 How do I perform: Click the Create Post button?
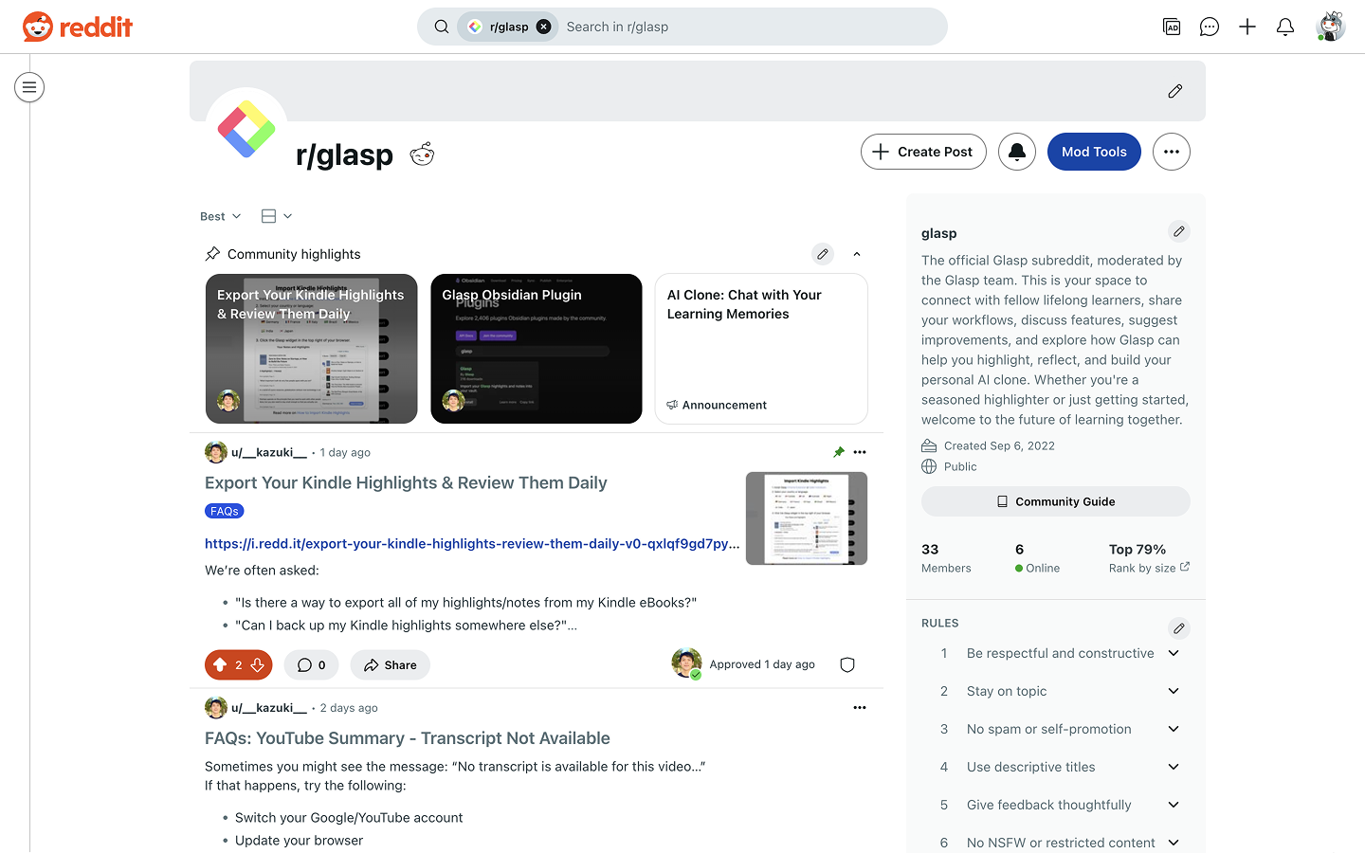[923, 152]
